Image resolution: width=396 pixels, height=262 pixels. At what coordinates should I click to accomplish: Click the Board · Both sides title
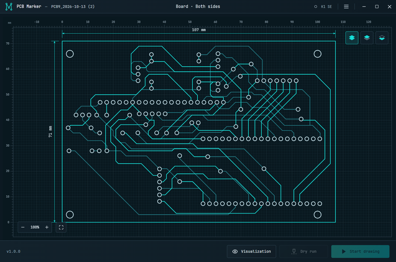pos(198,6)
